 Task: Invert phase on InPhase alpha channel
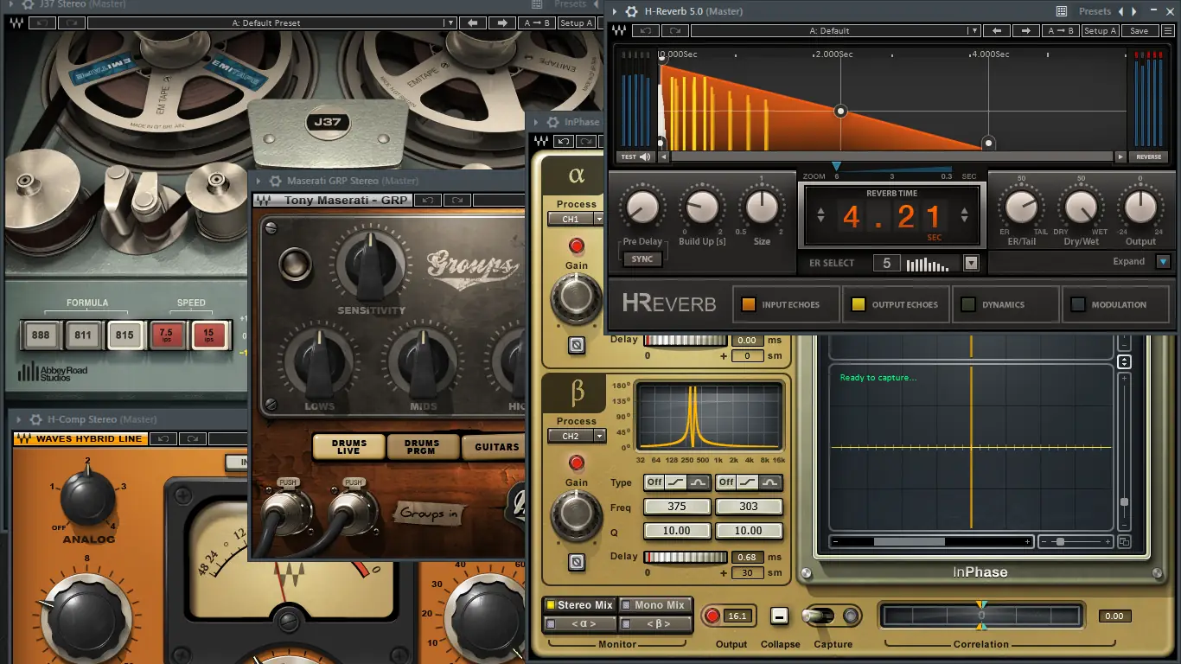pos(577,345)
